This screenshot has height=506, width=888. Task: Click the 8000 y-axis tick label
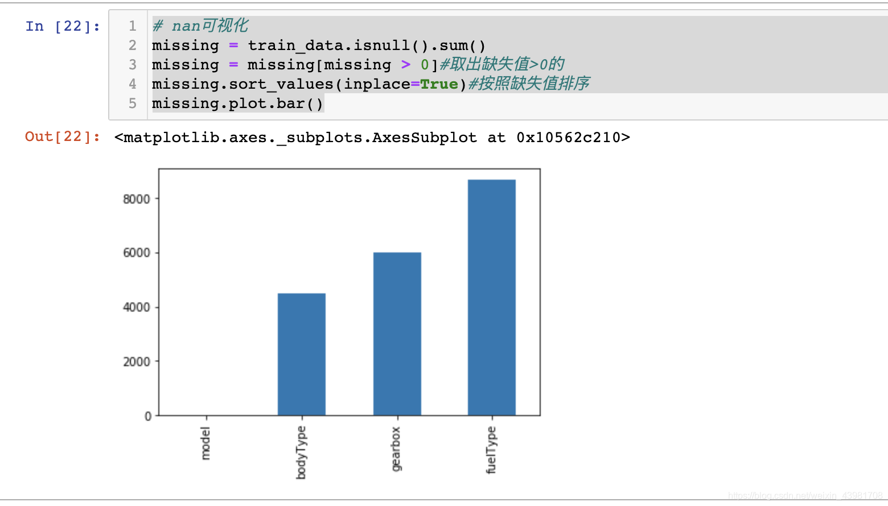pyautogui.click(x=137, y=199)
